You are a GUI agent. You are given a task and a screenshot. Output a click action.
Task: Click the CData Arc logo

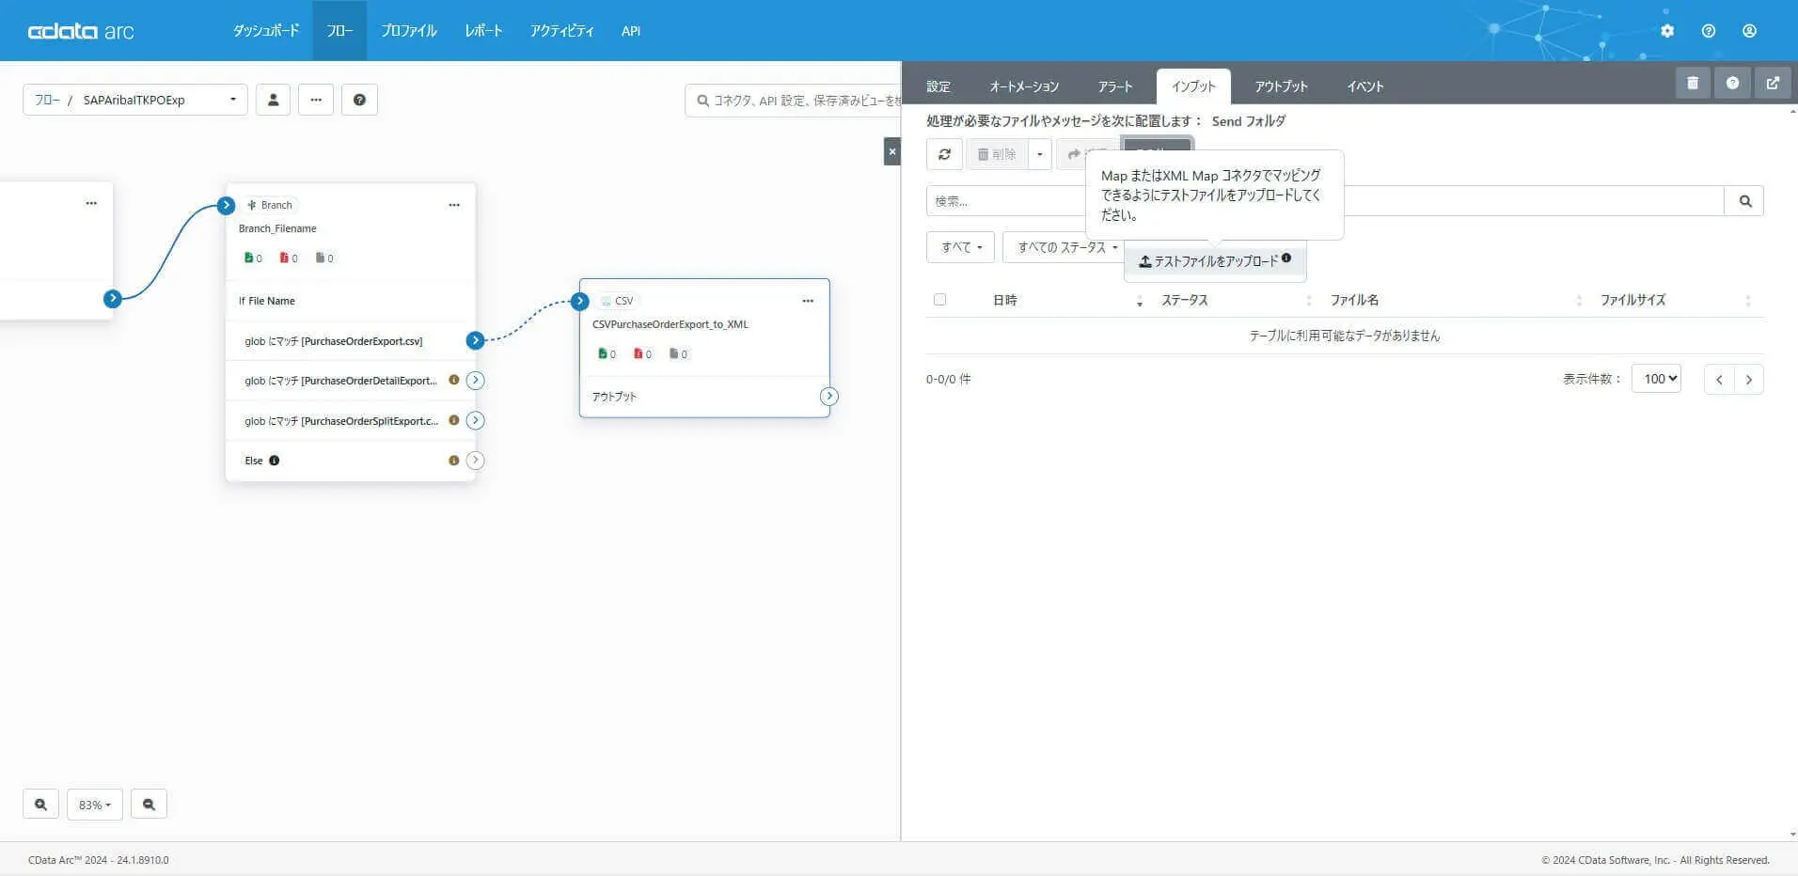pyautogui.click(x=81, y=31)
